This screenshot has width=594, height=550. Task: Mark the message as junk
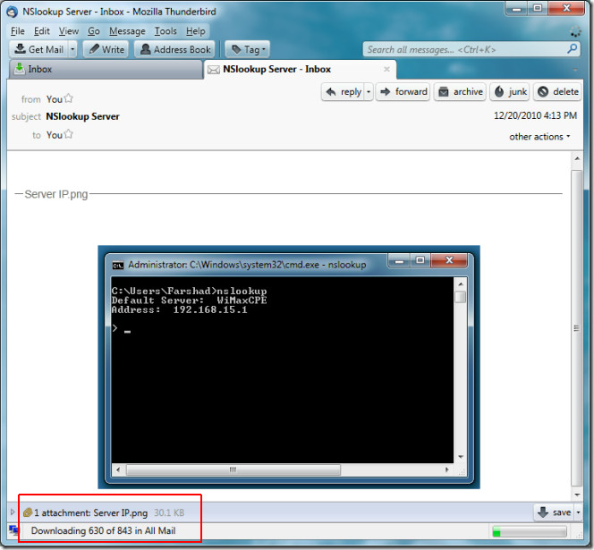coord(511,91)
